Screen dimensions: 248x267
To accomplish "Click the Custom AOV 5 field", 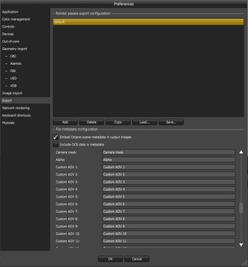I will 168,197.
